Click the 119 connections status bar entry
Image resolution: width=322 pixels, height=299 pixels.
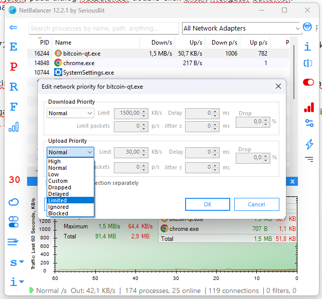(234, 290)
